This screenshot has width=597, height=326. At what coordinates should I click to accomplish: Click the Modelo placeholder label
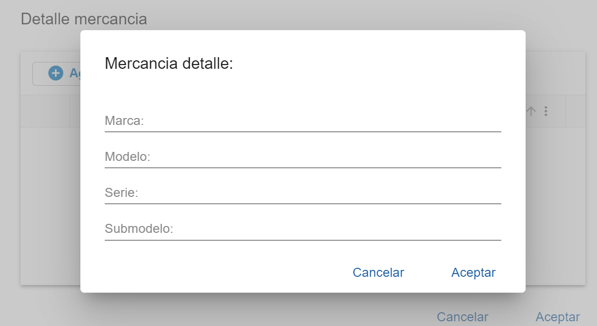tap(127, 157)
